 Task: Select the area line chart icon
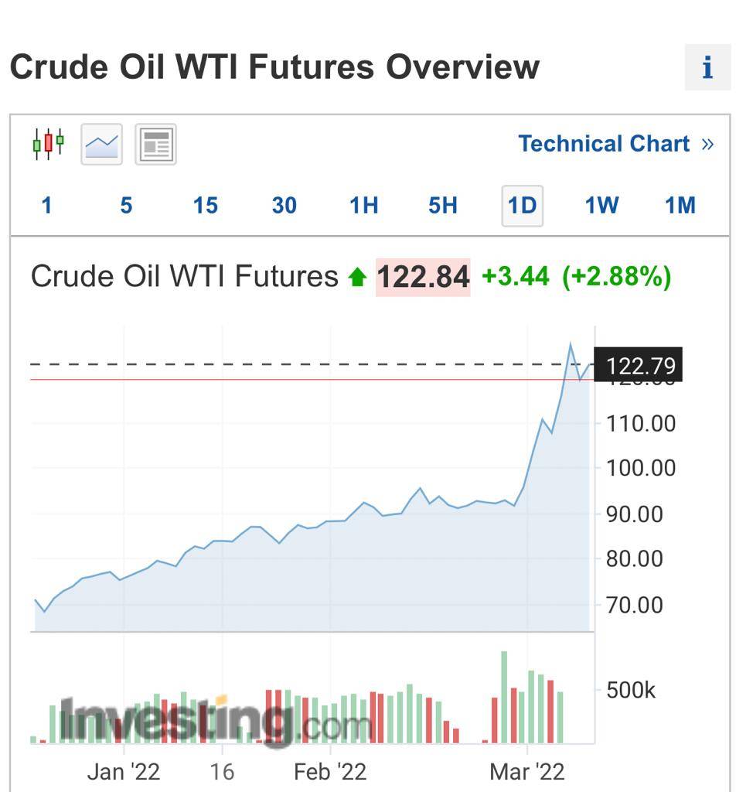(x=101, y=145)
